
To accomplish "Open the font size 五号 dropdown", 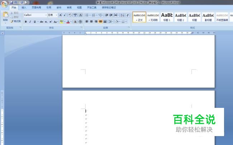I will 57,15.
